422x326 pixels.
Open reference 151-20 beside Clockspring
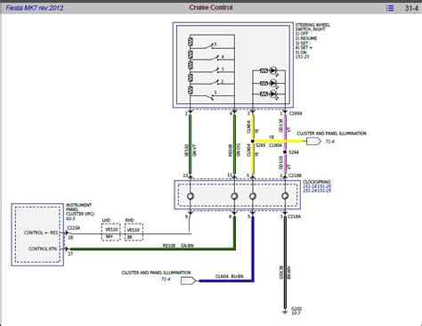pos(324,186)
